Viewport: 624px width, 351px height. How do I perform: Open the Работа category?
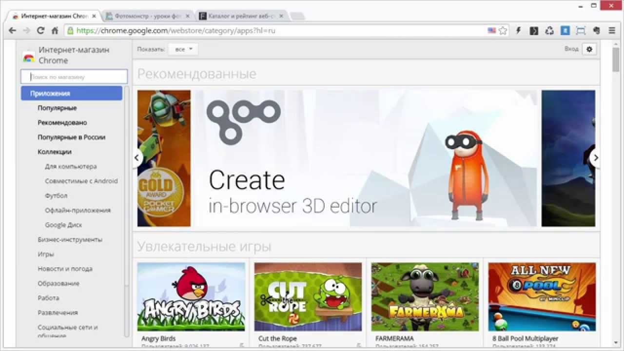48,298
